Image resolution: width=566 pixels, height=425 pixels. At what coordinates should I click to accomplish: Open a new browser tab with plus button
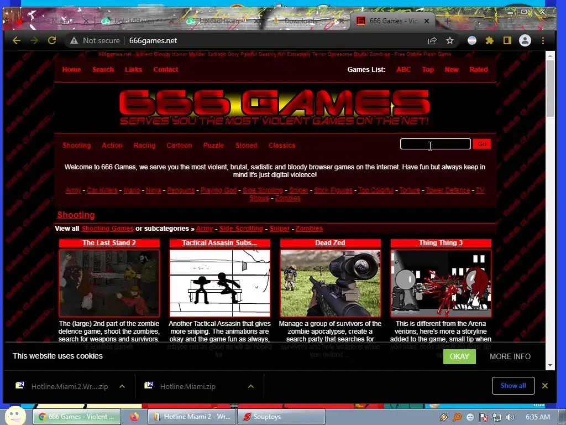[447, 21]
